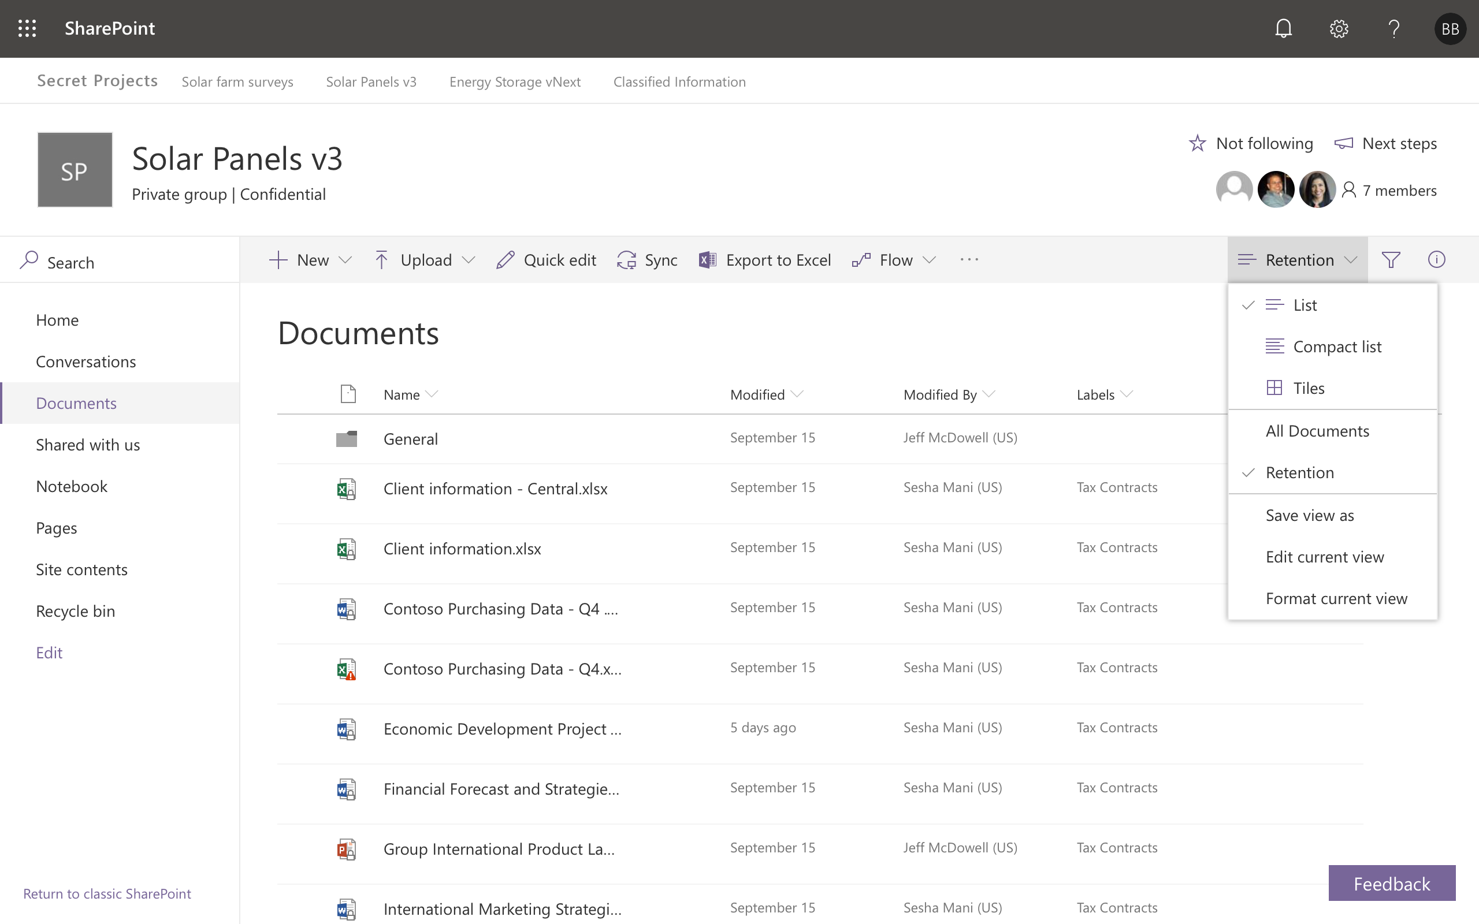Open the library information icon
The height and width of the screenshot is (924, 1479).
point(1436,259)
